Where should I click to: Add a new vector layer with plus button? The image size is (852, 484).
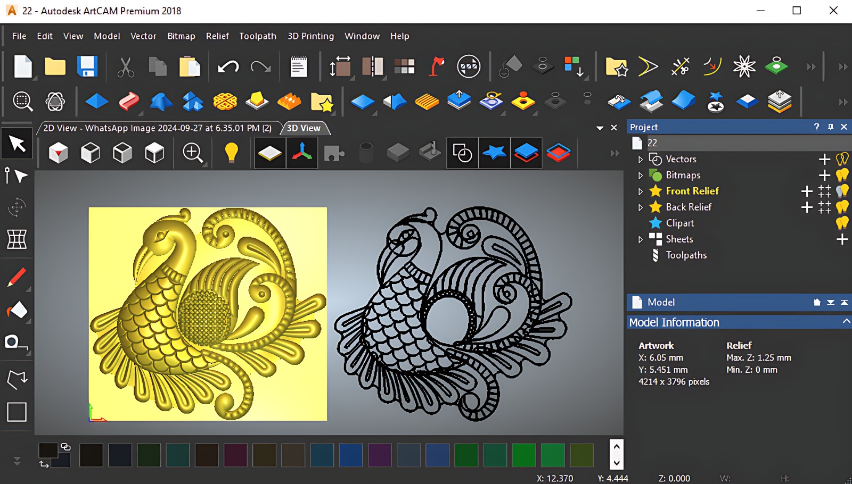pyautogui.click(x=824, y=159)
